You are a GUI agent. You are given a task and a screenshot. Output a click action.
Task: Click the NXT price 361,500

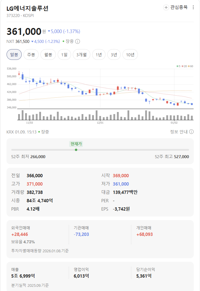click(x=22, y=41)
